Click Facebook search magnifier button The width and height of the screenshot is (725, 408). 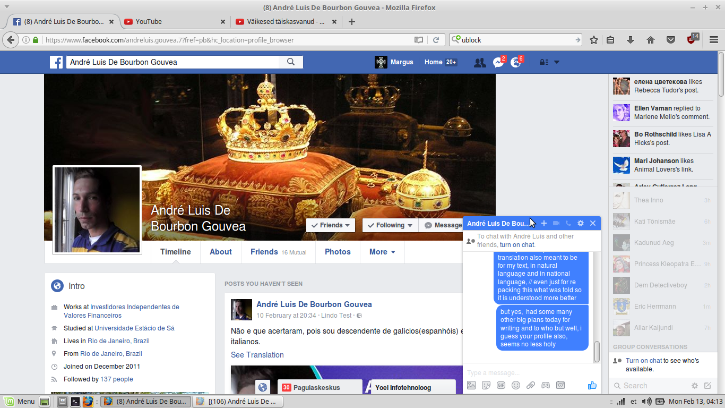tap(291, 62)
